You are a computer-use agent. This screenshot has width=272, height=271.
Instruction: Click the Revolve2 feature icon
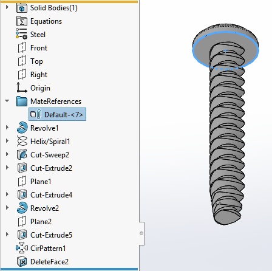click(x=22, y=208)
